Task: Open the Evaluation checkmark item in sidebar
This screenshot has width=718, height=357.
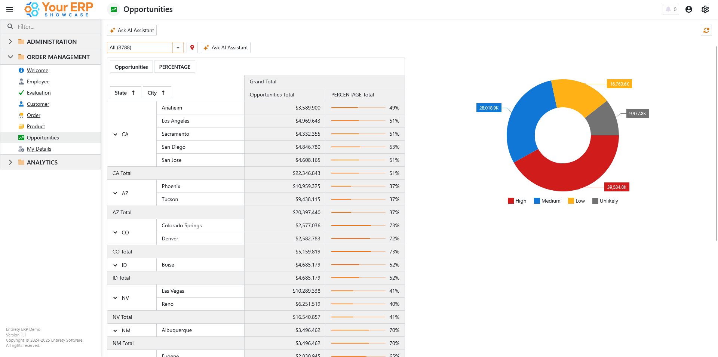Action: pos(39,93)
